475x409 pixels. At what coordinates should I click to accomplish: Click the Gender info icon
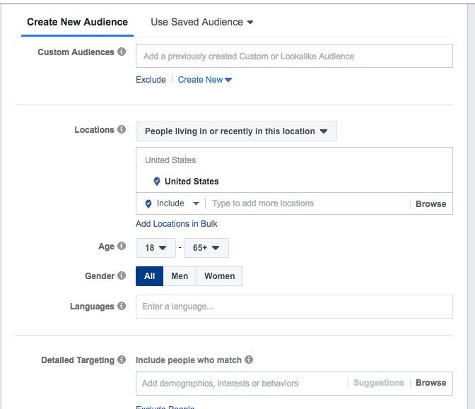point(122,275)
